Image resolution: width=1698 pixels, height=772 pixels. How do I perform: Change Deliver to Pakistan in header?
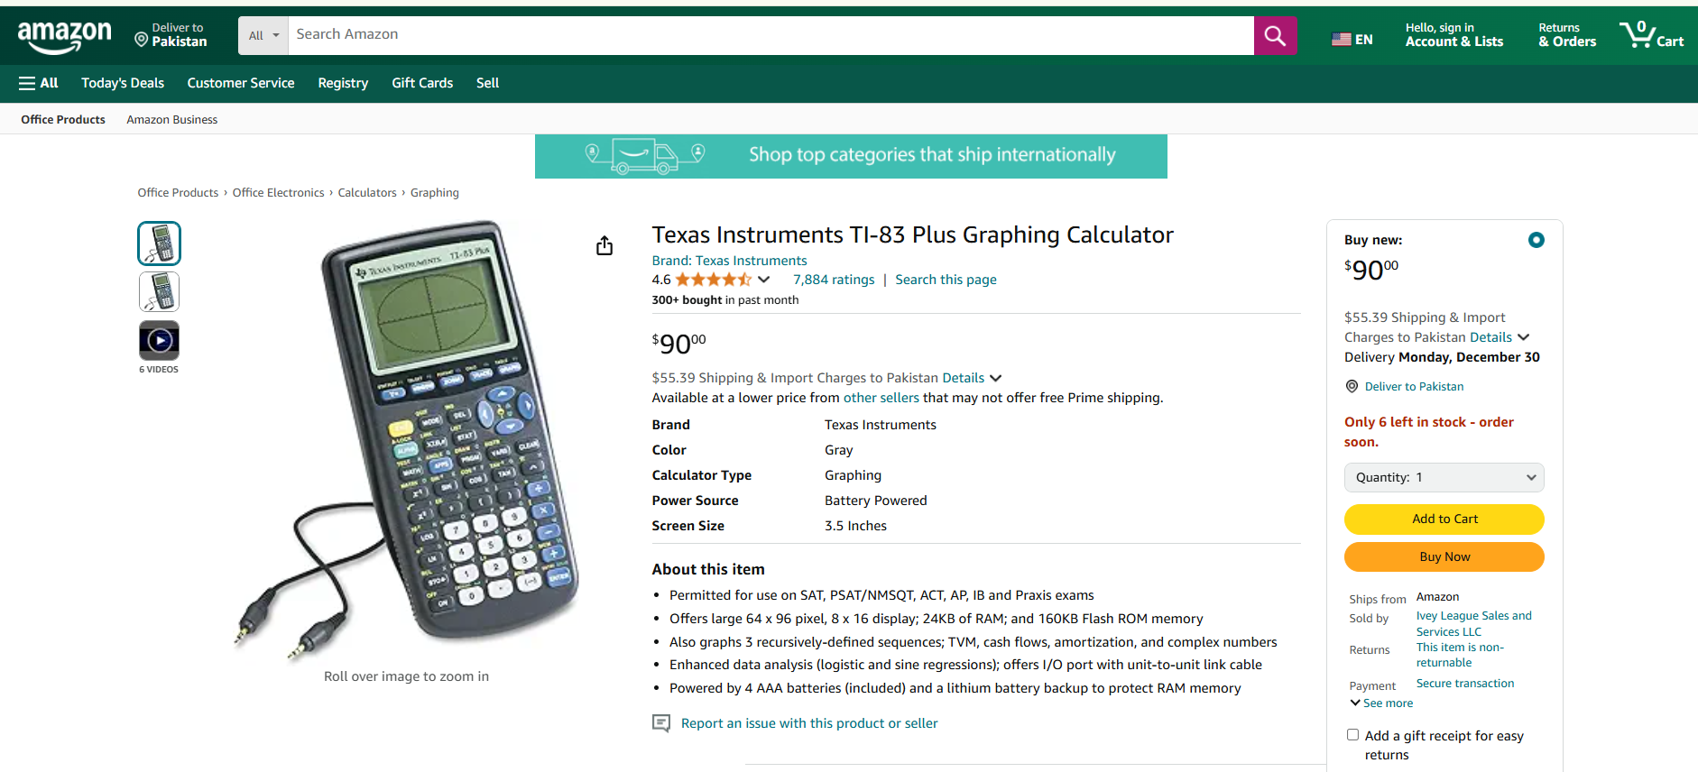171,35
